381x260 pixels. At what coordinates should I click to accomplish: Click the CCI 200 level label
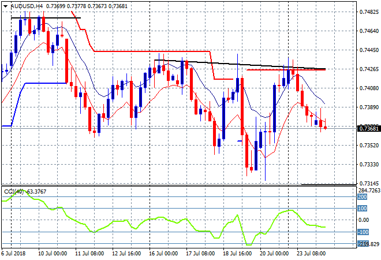tap(363, 197)
